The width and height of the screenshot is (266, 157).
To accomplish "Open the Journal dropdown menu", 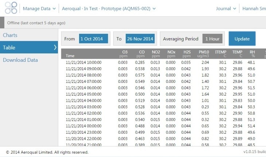I will (226, 8).
